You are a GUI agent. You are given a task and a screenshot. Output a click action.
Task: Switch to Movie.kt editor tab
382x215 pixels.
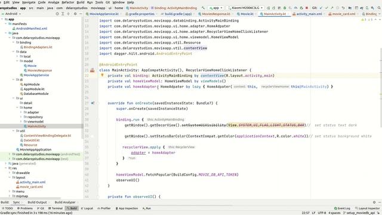pyautogui.click(x=247, y=14)
